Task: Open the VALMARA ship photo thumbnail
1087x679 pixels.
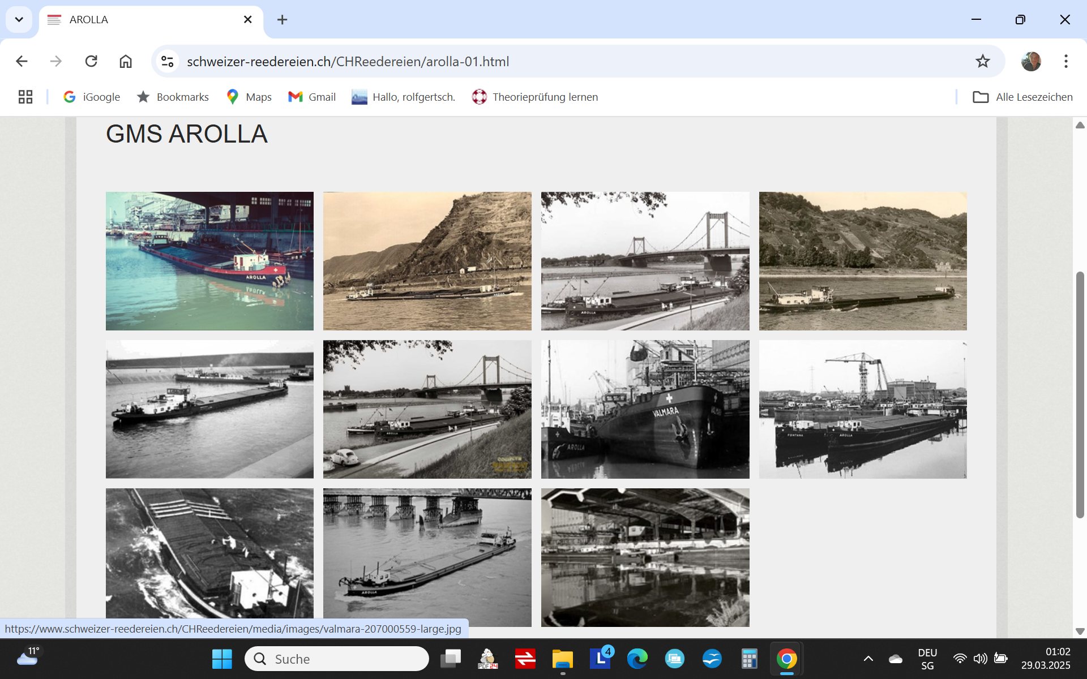Action: pos(645,409)
